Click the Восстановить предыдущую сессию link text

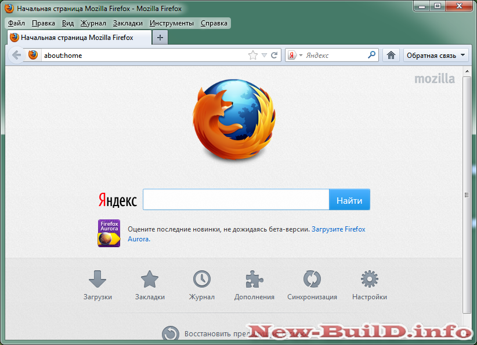tap(245, 334)
